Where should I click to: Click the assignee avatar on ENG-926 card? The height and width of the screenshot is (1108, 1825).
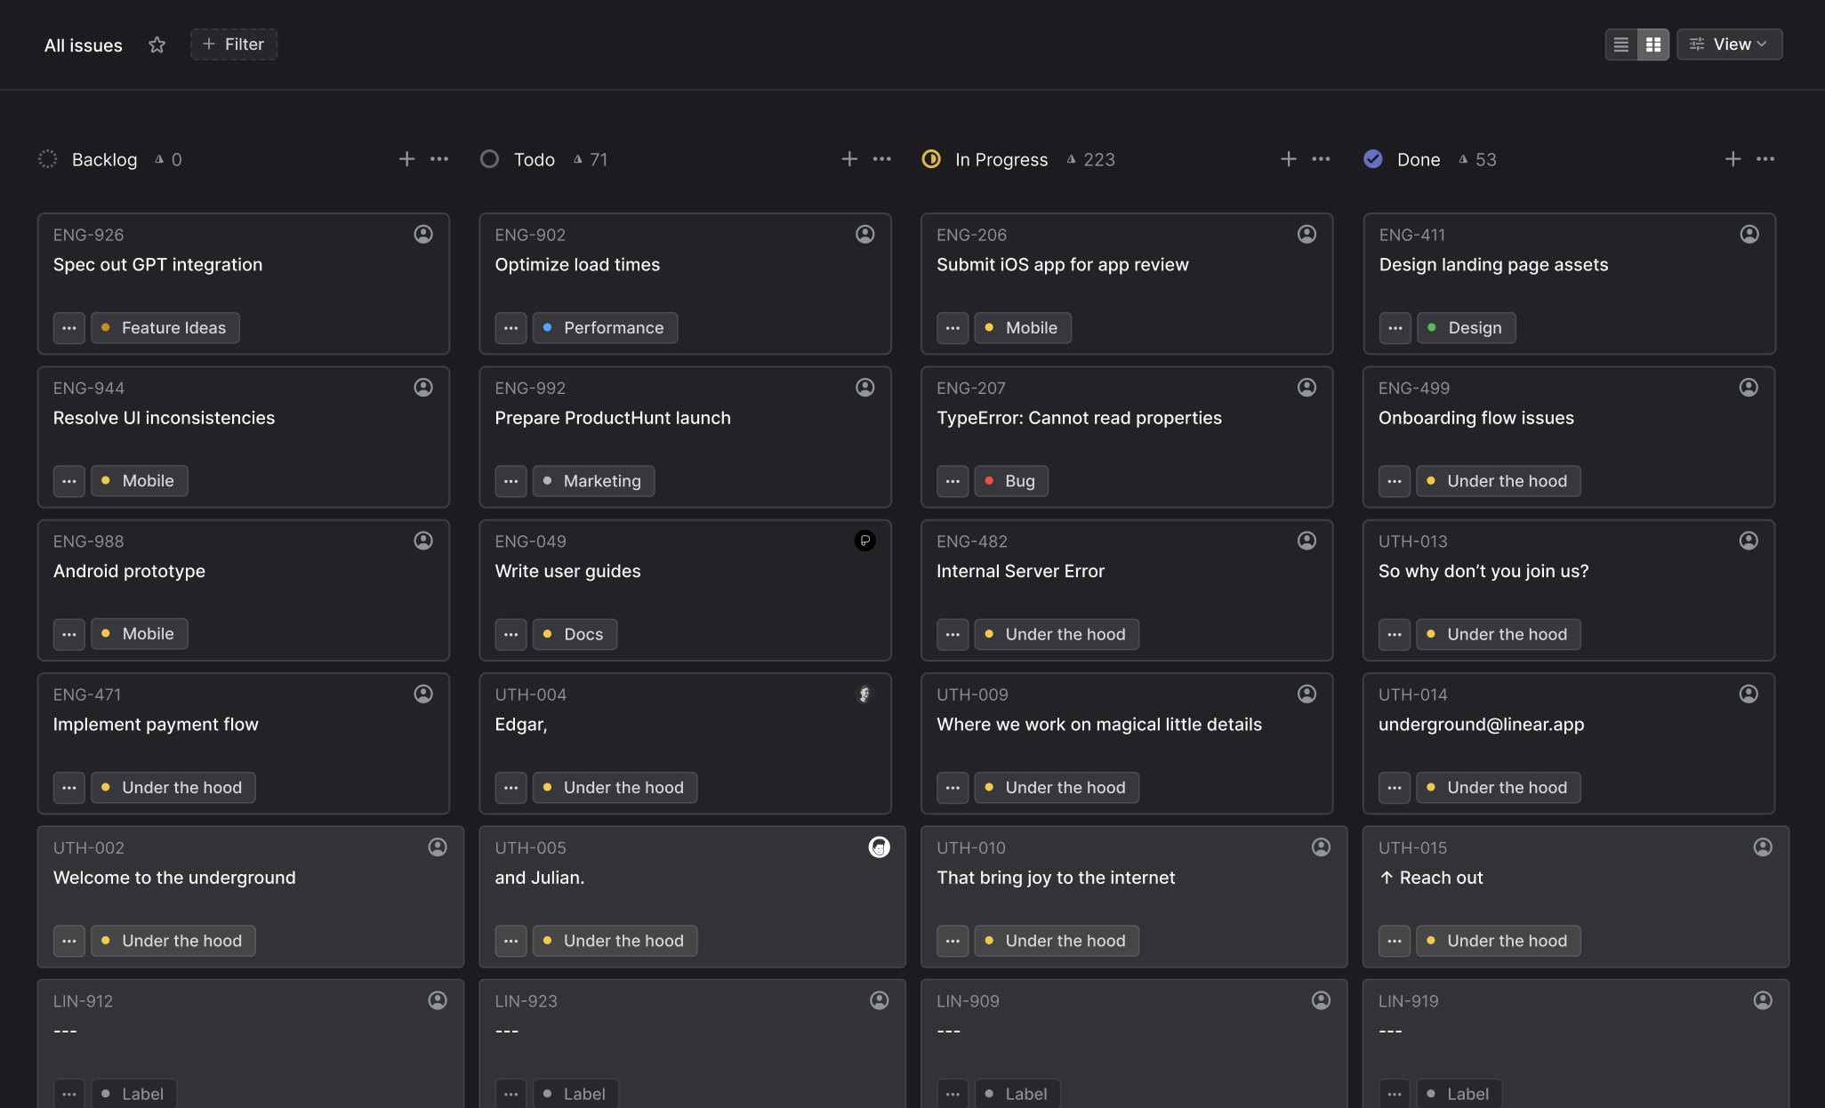click(422, 234)
